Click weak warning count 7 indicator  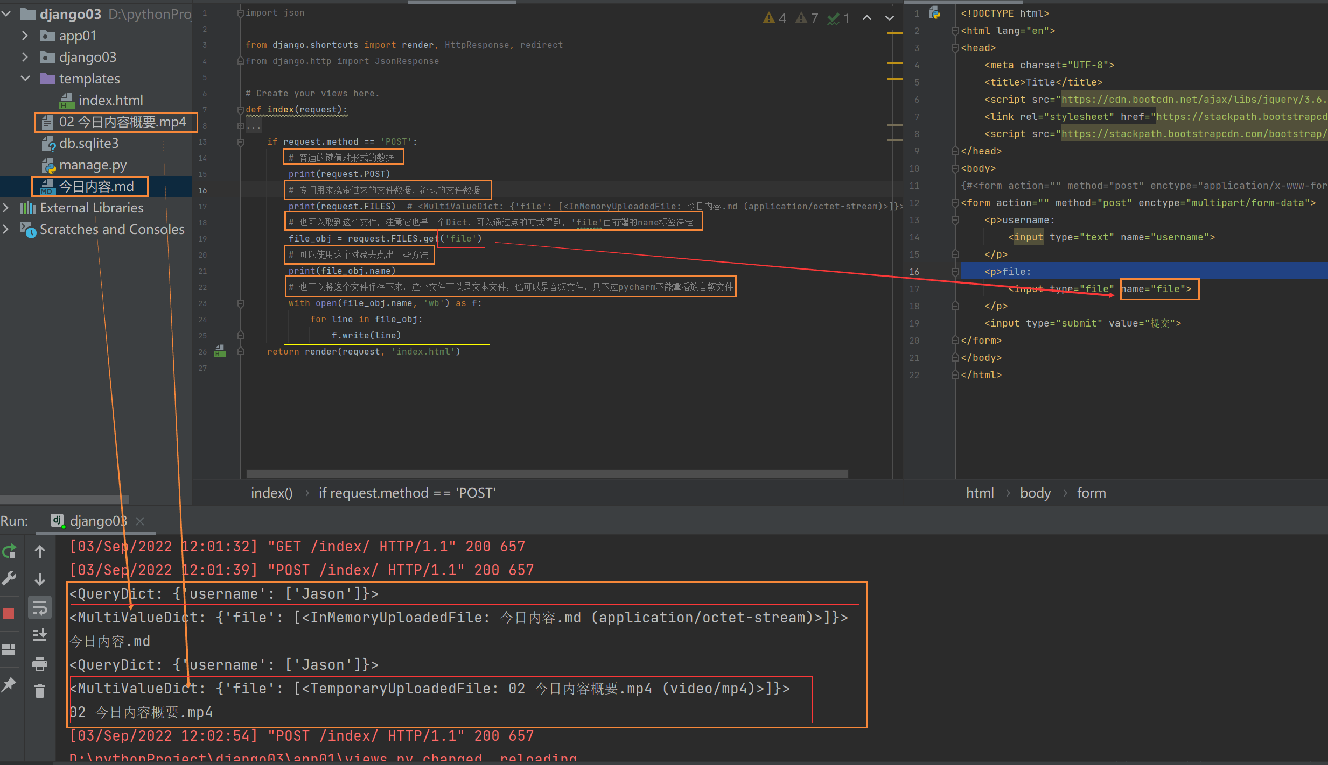[807, 18]
